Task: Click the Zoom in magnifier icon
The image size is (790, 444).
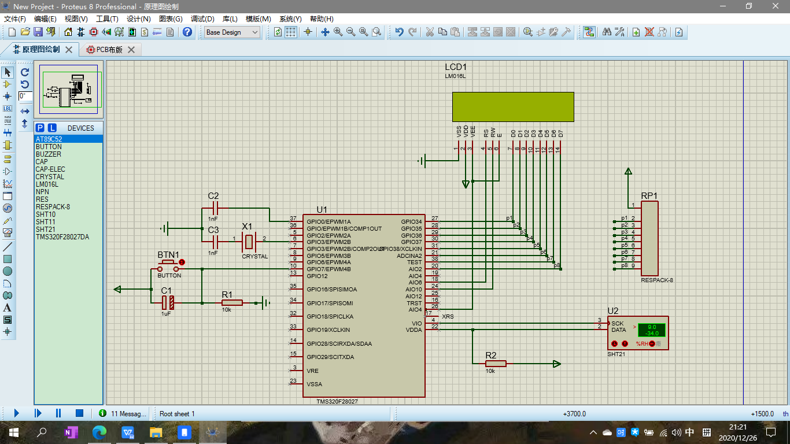Action: coord(338,32)
